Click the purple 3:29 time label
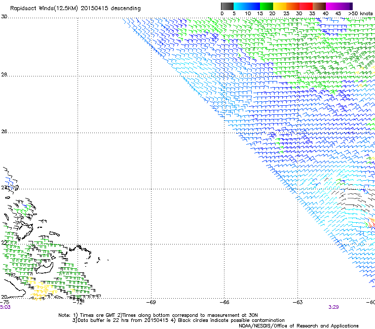This screenshot has width=375, height=329. [333, 307]
